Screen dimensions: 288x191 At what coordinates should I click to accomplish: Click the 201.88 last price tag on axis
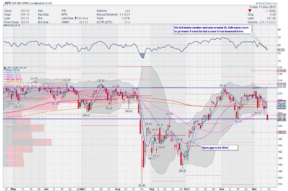click(281, 120)
